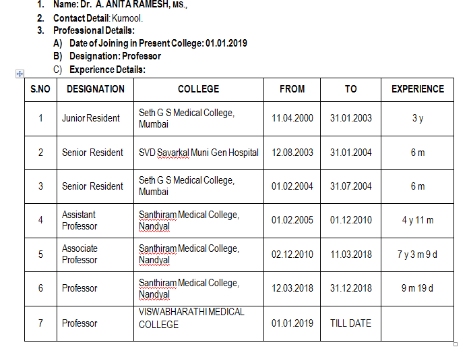Click the table resize handle at bottom corner
Screen dimensions: 469x351
pyautogui.click(x=456, y=344)
